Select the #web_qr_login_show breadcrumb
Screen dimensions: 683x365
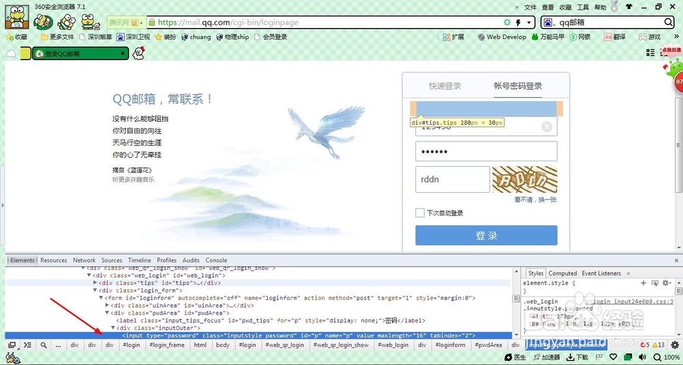(x=341, y=345)
